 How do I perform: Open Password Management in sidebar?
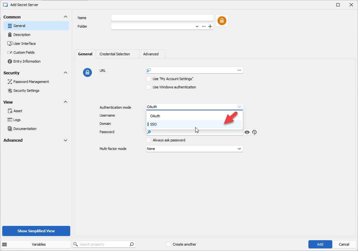coord(31,82)
